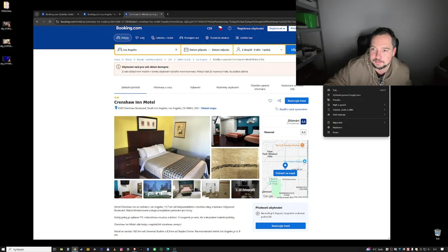Open PERSONAL folder on desktop
Viewport: 448px width, 252px height.
coord(6,7)
